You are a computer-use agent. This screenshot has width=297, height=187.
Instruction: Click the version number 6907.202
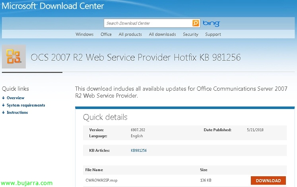pos(138,130)
